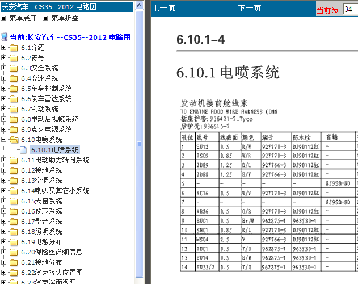This screenshot has width=358, height=284.
Task: Expand the 6.22线束接头位置图 tree node
Action: tap(3, 272)
